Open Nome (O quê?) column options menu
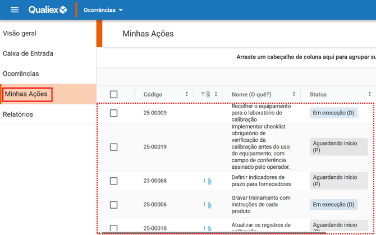The width and height of the screenshot is (376, 235). coord(294,94)
